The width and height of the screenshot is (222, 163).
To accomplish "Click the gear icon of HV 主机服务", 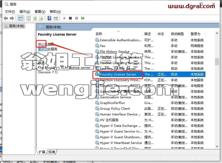I will [x=97, y=120].
